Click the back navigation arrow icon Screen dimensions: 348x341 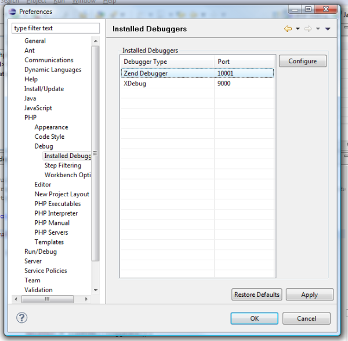click(288, 28)
